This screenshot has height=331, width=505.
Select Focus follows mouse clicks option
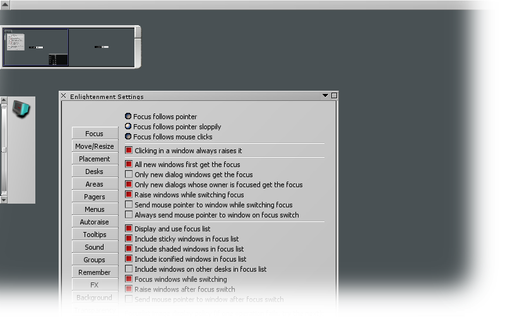(x=128, y=136)
